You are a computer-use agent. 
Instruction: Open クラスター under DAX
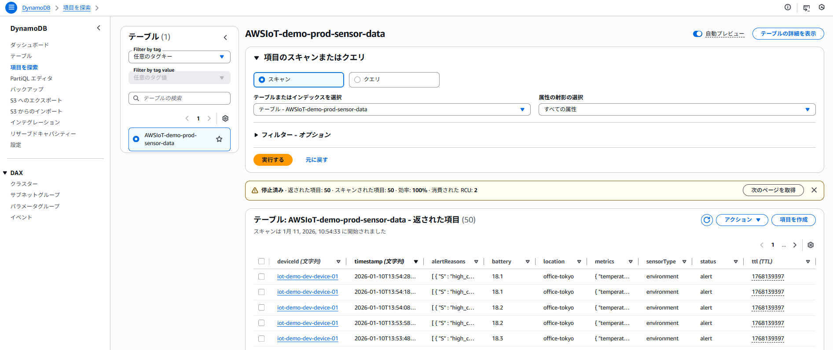pos(24,184)
